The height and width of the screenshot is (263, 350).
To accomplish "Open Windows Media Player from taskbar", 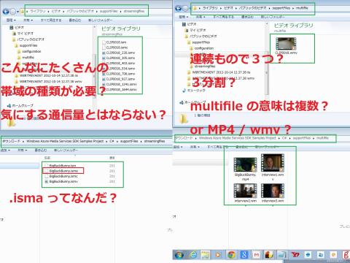I will click(218, 255).
